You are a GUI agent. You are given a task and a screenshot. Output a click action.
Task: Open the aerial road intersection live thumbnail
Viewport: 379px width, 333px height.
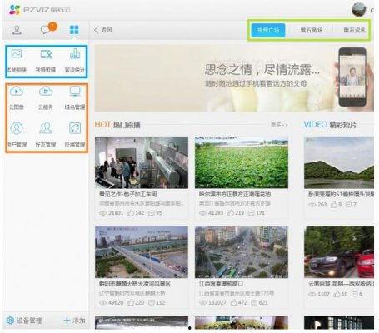tap(242, 252)
